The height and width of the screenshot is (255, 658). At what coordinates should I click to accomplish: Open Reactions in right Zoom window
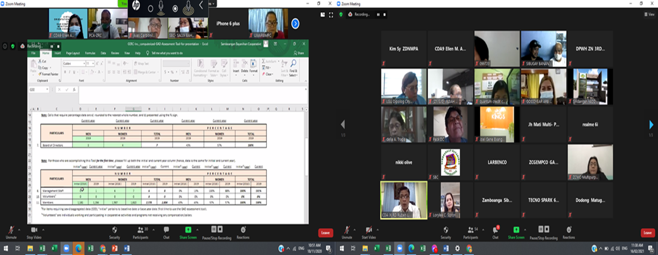[569, 232]
